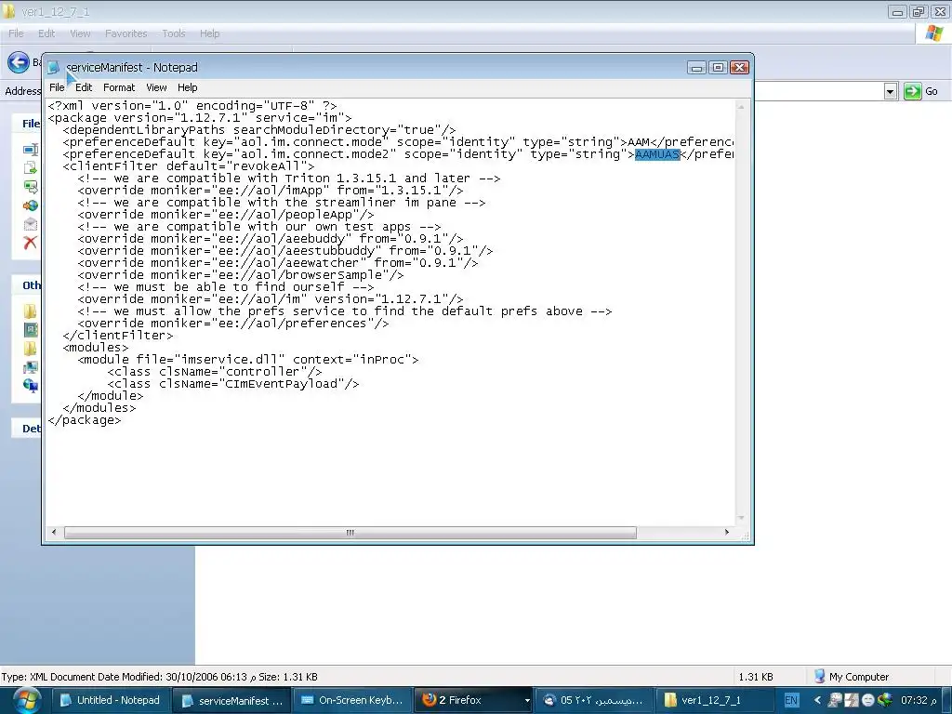Open the Explorer window's greyed File menu
Viewport: 952px width, 714px height.
[x=17, y=33]
